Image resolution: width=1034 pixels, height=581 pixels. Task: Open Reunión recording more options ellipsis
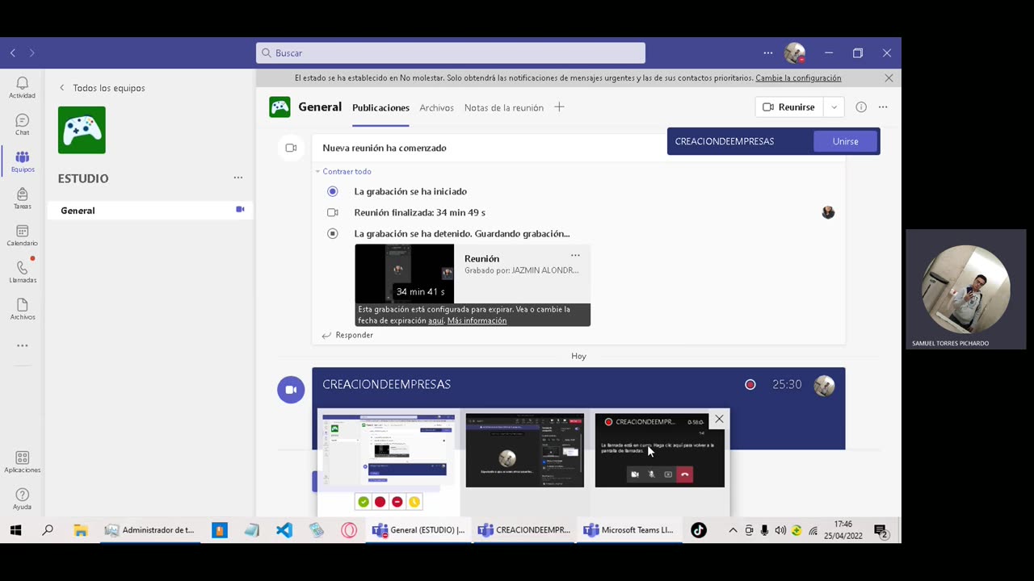(x=575, y=255)
